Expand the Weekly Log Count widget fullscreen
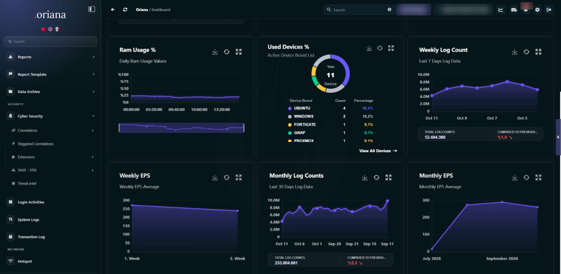Image resolution: width=561 pixels, height=274 pixels. pyautogui.click(x=538, y=52)
